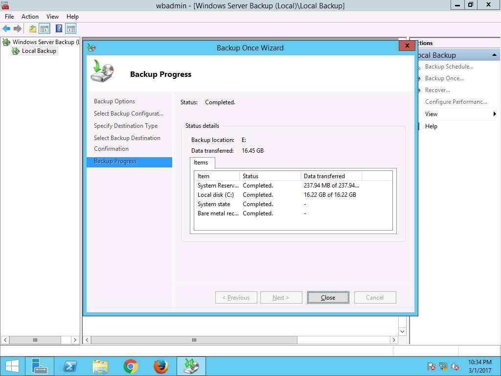Select the Local disk (C:) row
Screen dimensions: 501x376
point(293,195)
